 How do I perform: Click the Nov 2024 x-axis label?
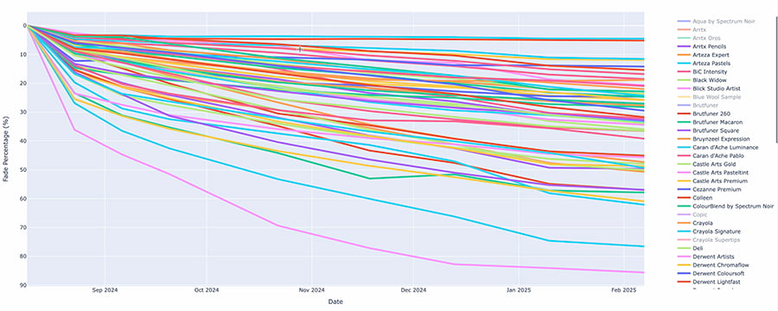(311, 290)
